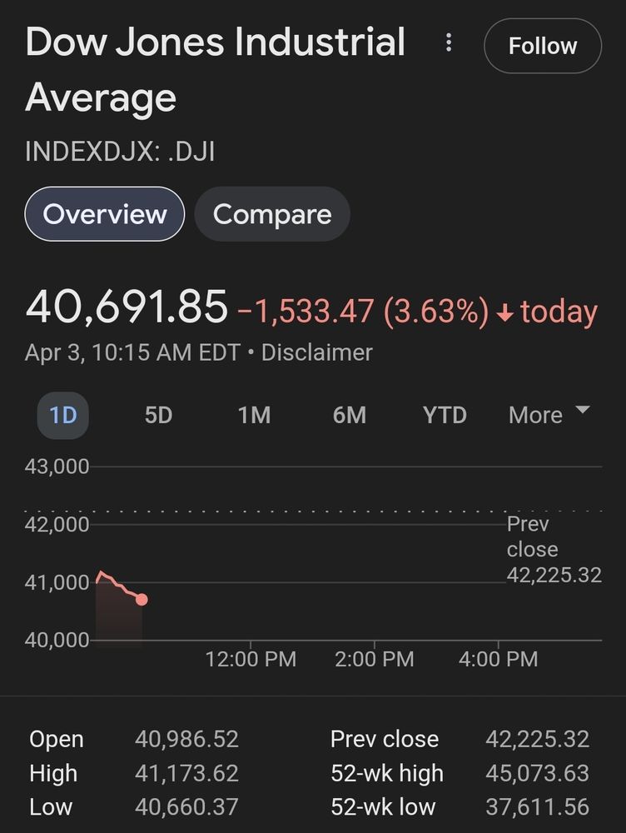Screen dimensions: 626x833
Task: Click the INDEXDJX: .DJI ticker text
Action: pyautogui.click(x=120, y=152)
